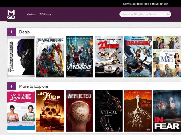Viewport: 181px width, 135px height.
Task: Select the In Fear movie poster
Action: click(x=167, y=111)
